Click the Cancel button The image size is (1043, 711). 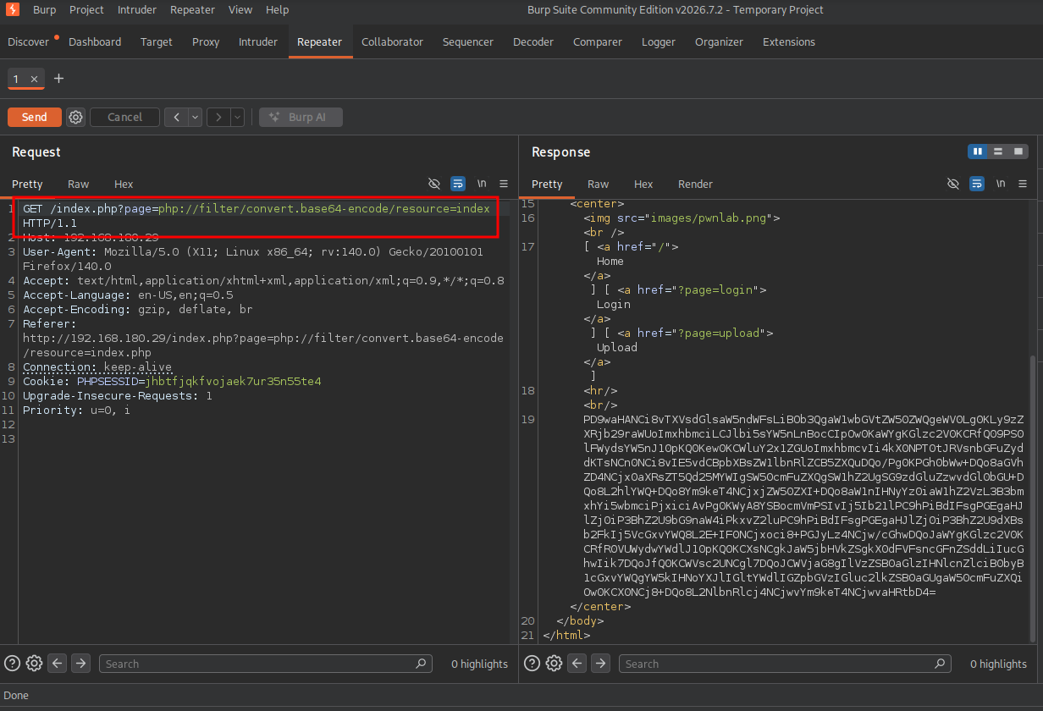click(x=125, y=117)
